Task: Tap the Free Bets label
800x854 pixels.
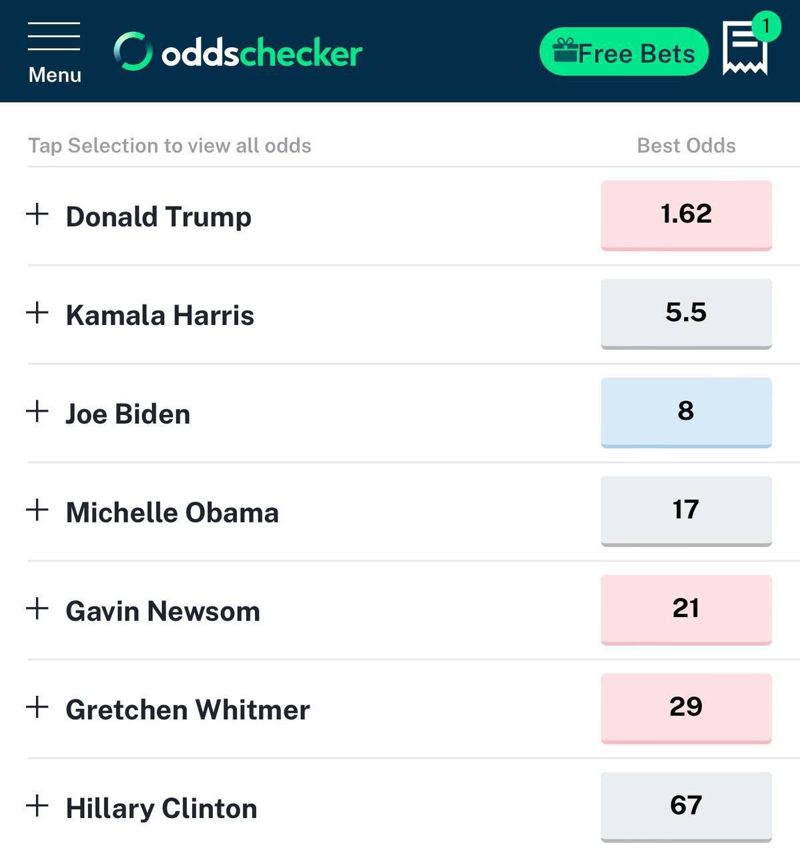Action: point(636,53)
